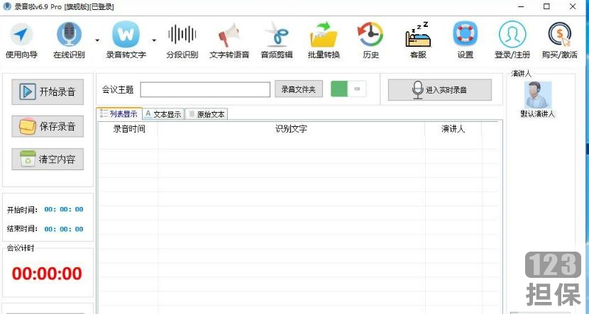
Task: Expand the 在线识别 dropdown arrow
Action: coord(97,40)
